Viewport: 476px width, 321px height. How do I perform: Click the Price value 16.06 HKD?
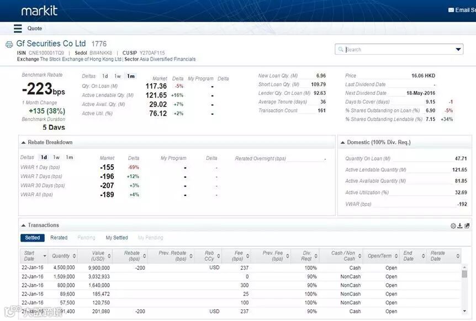(x=423, y=76)
